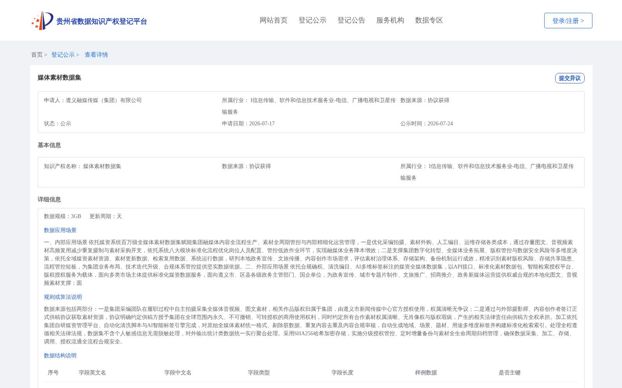Open 贵州省数据知识产权登记平台 site title
This screenshot has height=388, width=622.
pos(101,21)
